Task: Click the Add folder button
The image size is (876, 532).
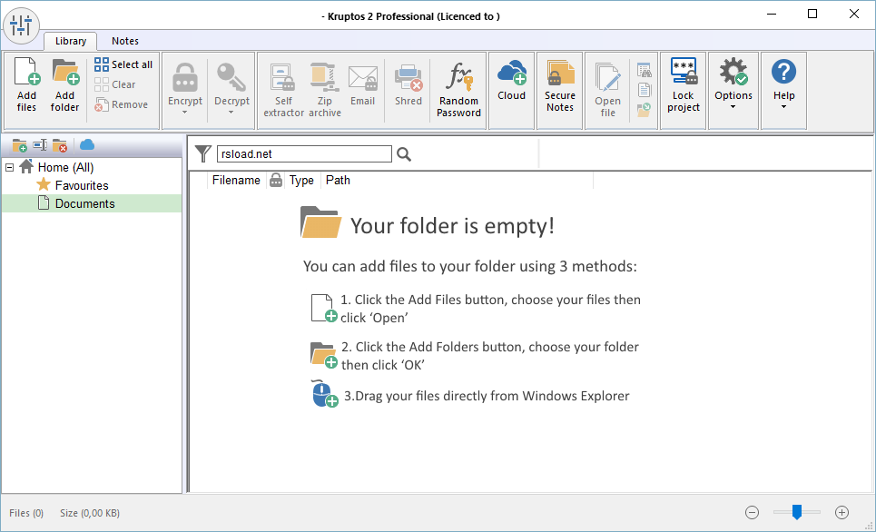Action: [64, 85]
